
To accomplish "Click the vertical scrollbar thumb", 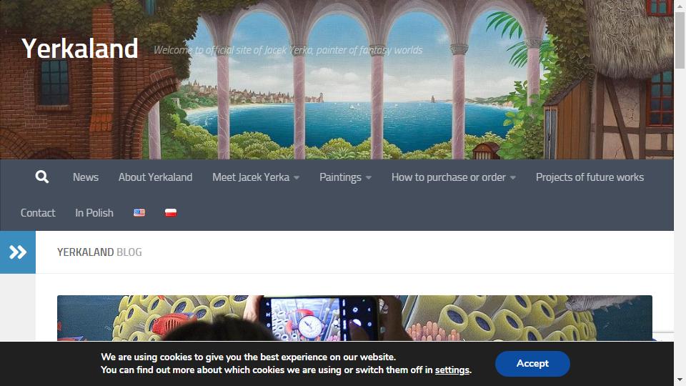I will point(680,40).
